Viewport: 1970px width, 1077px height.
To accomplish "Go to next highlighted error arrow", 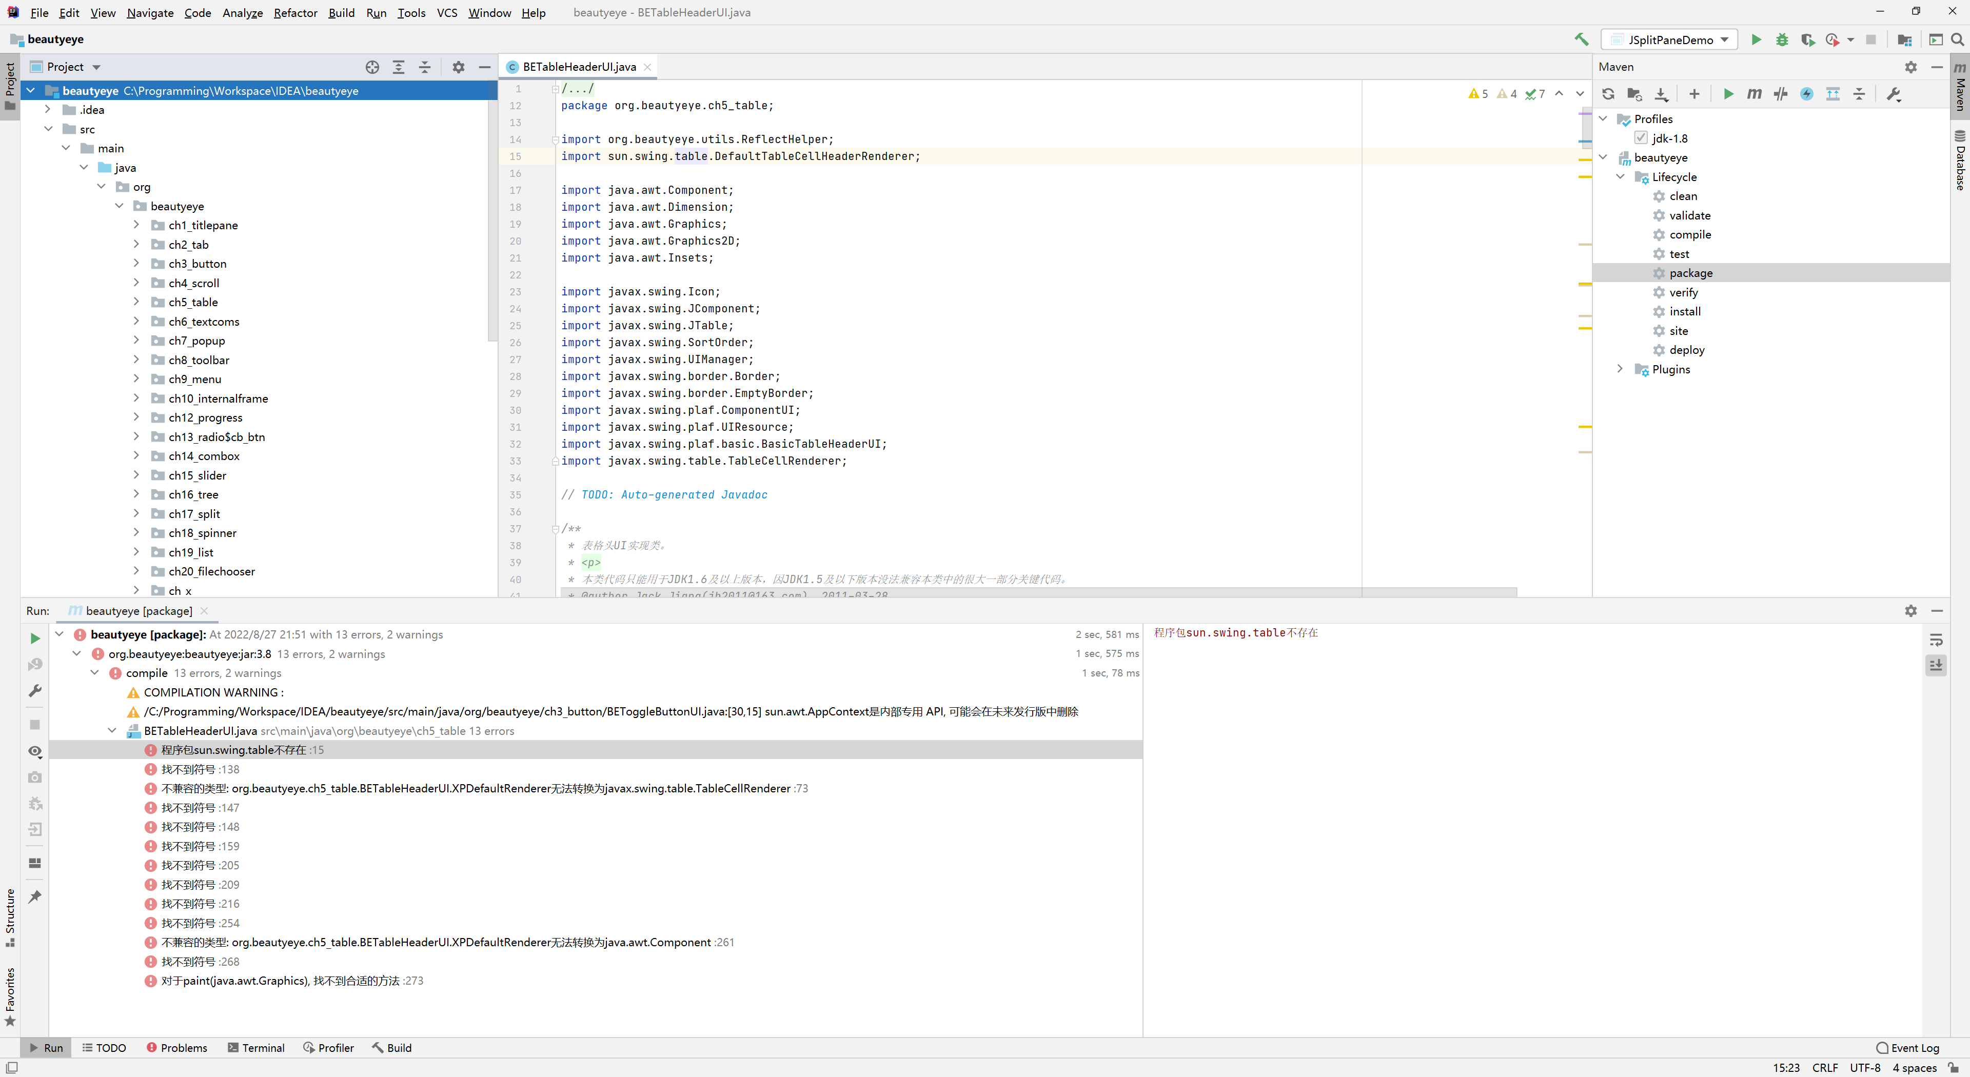I will click(1579, 94).
